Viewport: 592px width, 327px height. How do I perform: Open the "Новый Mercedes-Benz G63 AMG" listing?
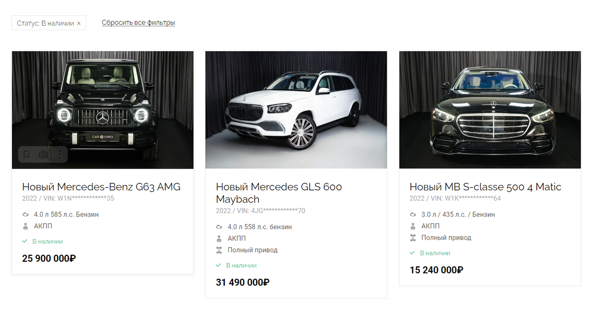click(x=101, y=187)
